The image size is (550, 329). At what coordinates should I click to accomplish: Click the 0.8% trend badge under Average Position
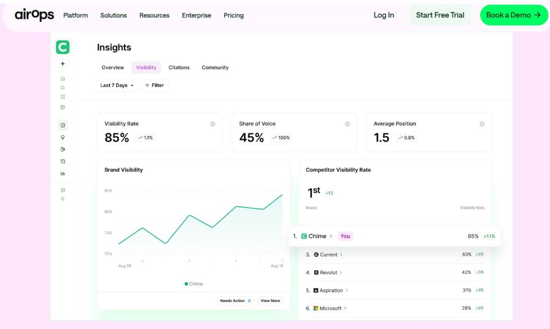coord(406,138)
